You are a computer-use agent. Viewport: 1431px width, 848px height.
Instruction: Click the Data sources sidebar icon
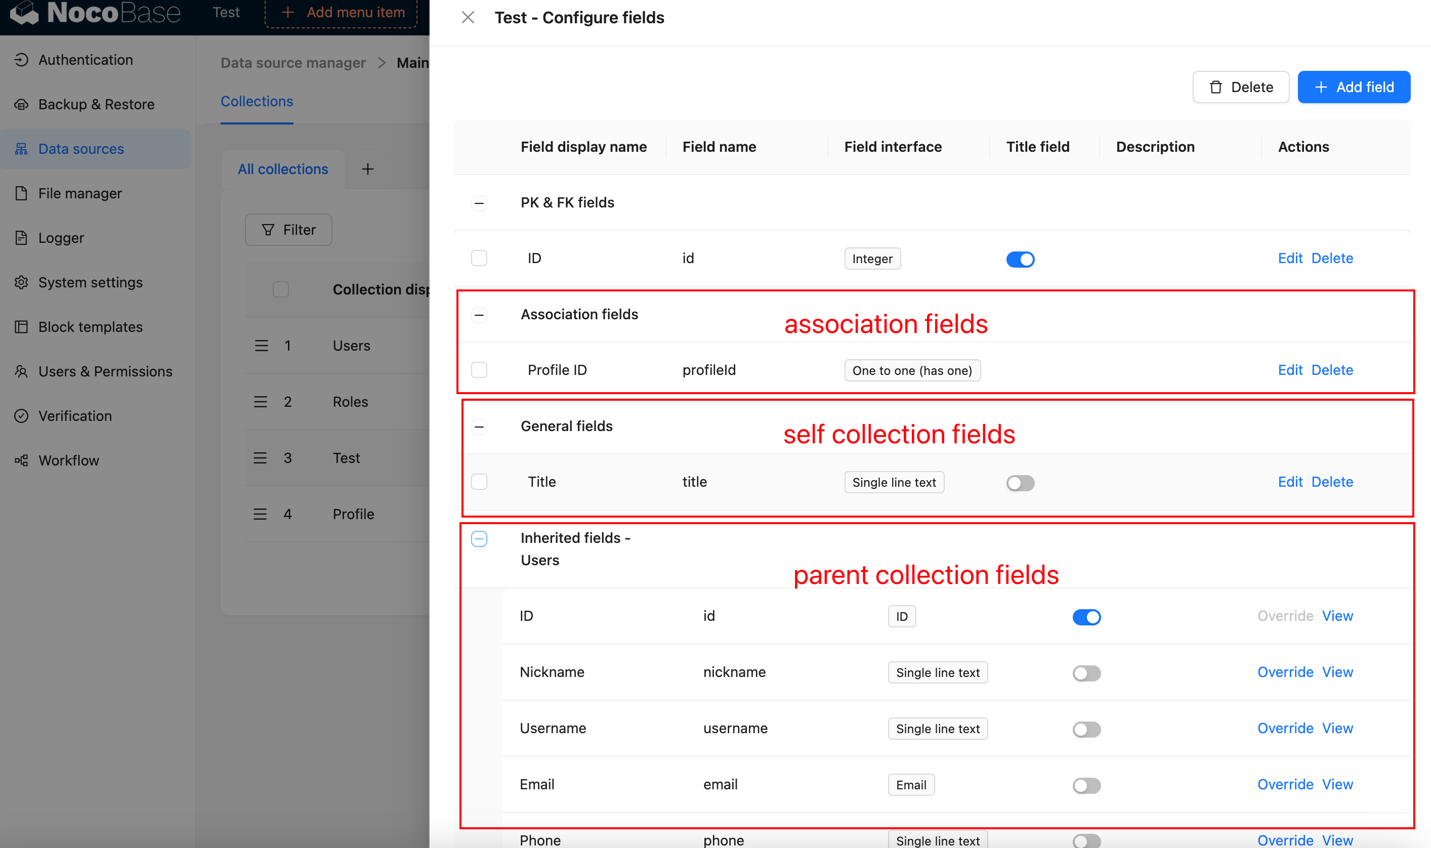click(x=21, y=149)
